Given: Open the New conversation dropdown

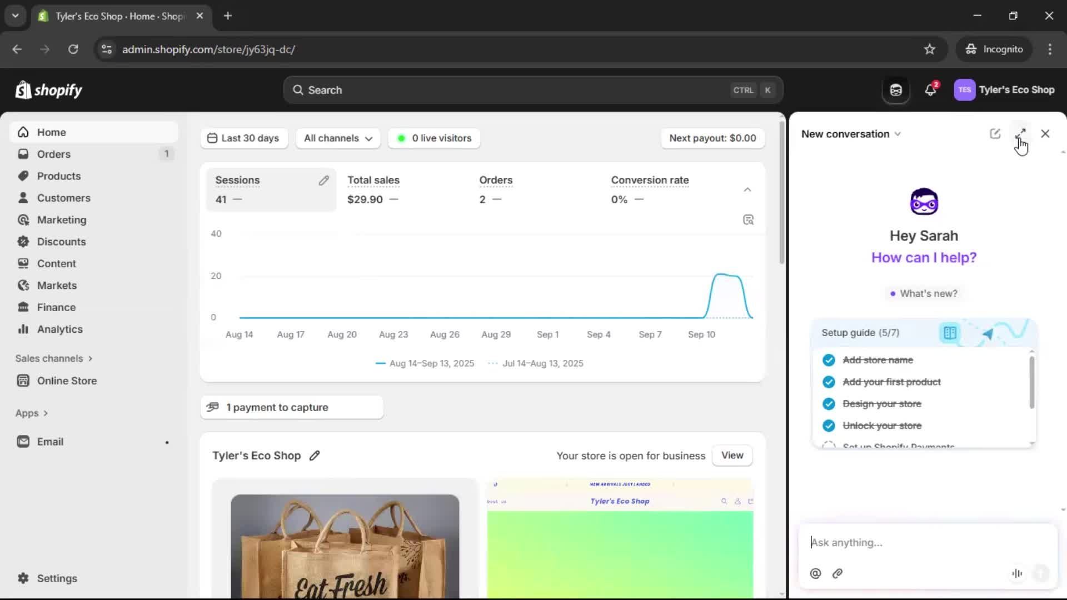Looking at the screenshot, I should point(851,134).
